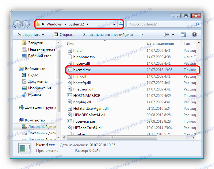This screenshot has width=214, height=169.
Task: Click the hkcmd.exe thumbnail in details pane
Action: (25, 148)
